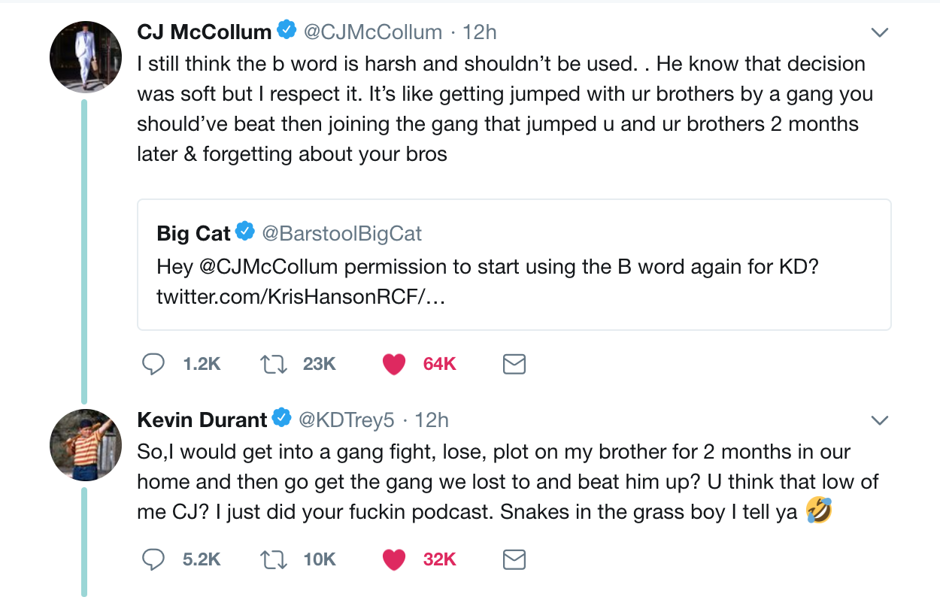Open Kevin Durant's profile avatar
940x603 pixels.
click(85, 445)
